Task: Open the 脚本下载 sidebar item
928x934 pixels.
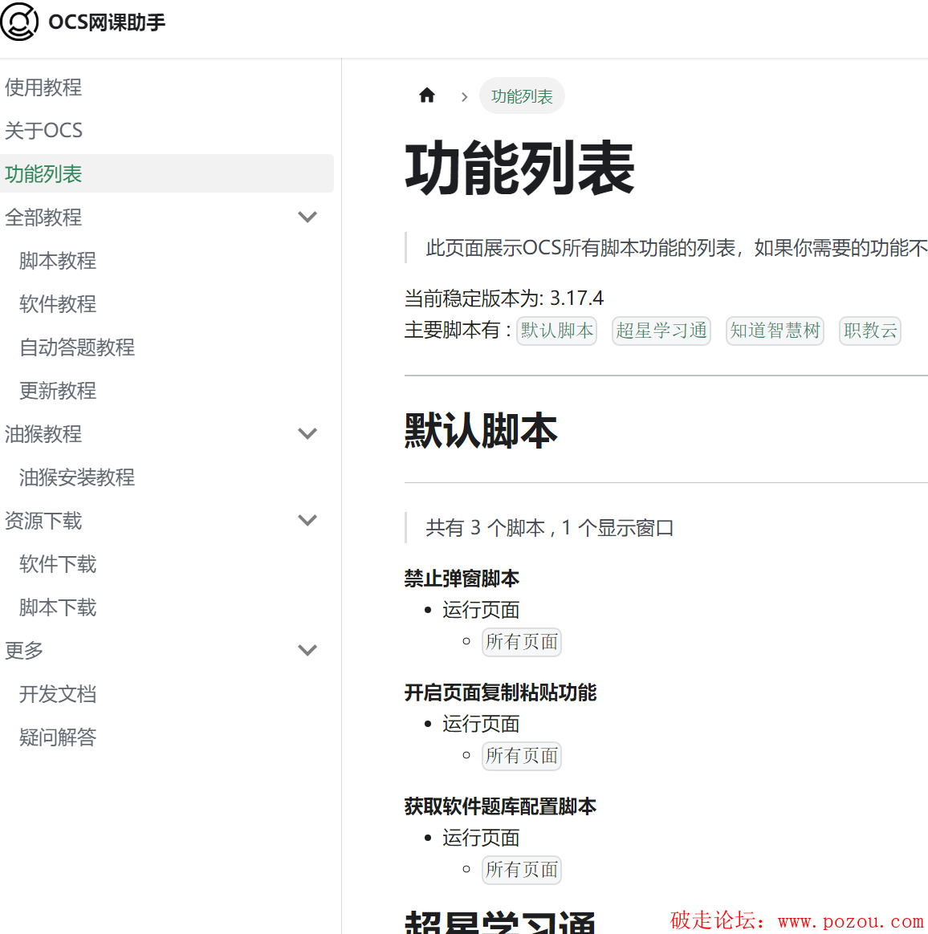Action: coord(58,607)
